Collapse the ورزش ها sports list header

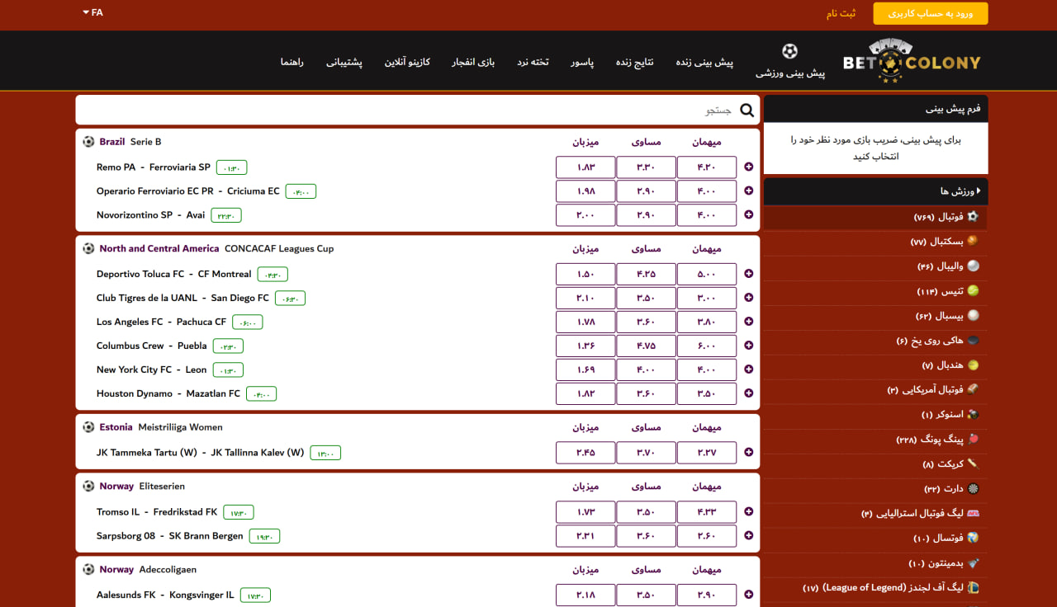pyautogui.click(x=875, y=191)
